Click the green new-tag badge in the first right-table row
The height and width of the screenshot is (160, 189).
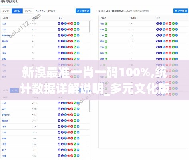click(106, 24)
